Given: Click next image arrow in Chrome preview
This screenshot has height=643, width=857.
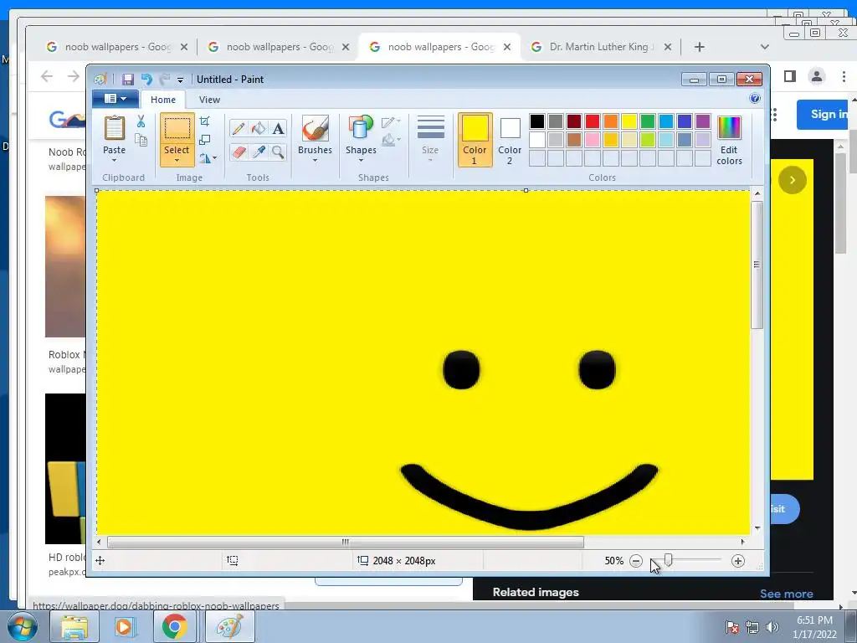Looking at the screenshot, I should coord(792,180).
